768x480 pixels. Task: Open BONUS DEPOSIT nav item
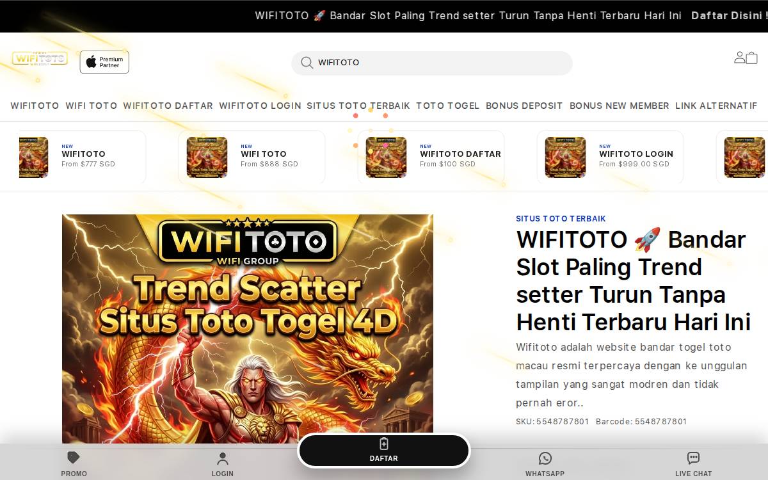pyautogui.click(x=524, y=106)
